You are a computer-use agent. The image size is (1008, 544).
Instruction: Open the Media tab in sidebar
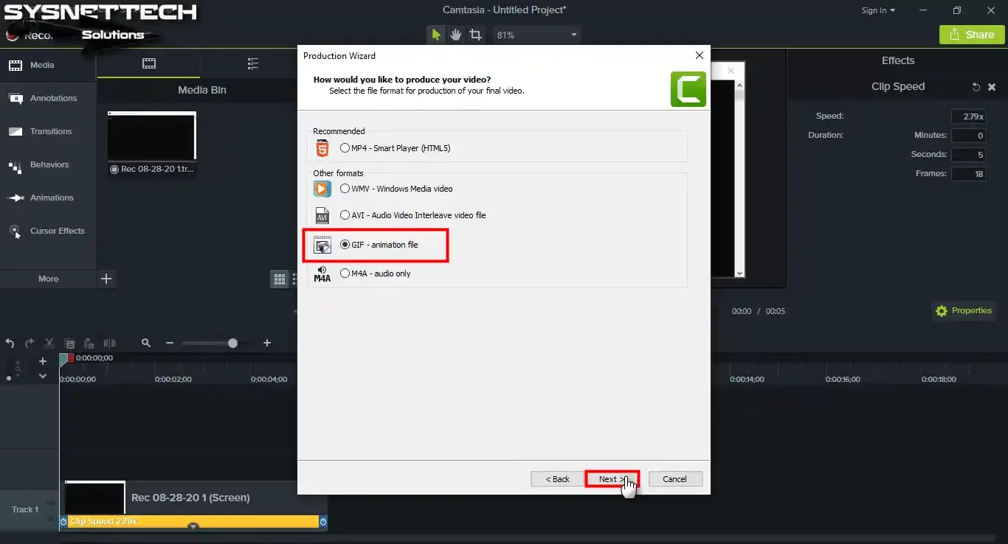tap(48, 65)
